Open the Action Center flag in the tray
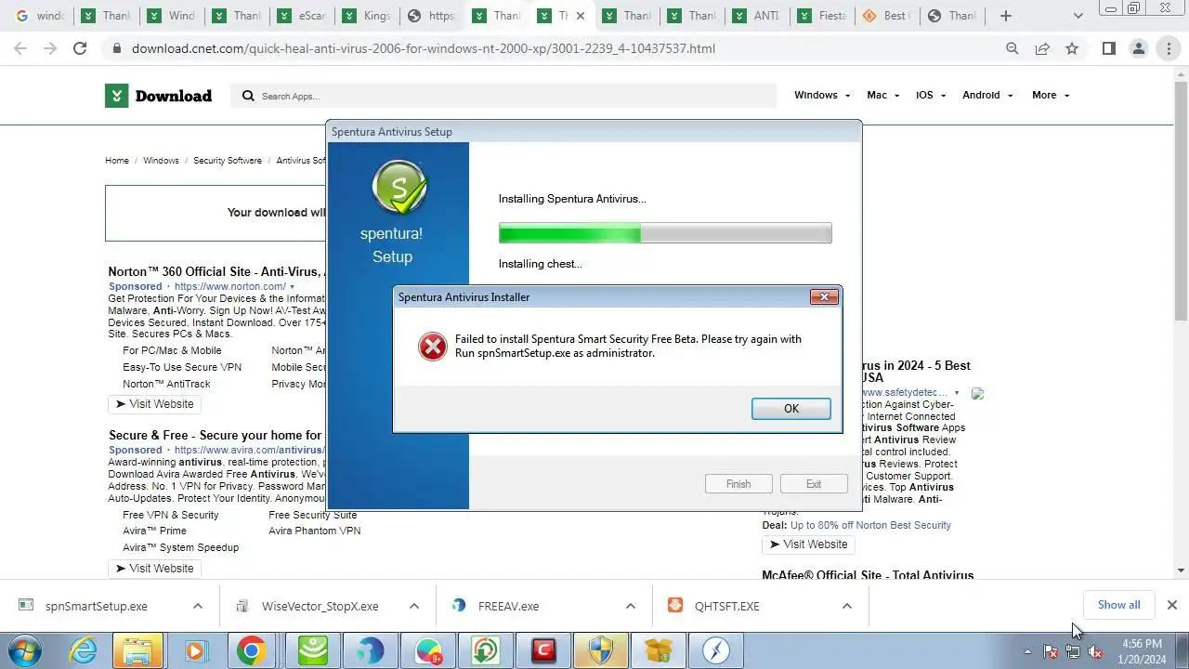Image resolution: width=1189 pixels, height=669 pixels. click(1051, 651)
